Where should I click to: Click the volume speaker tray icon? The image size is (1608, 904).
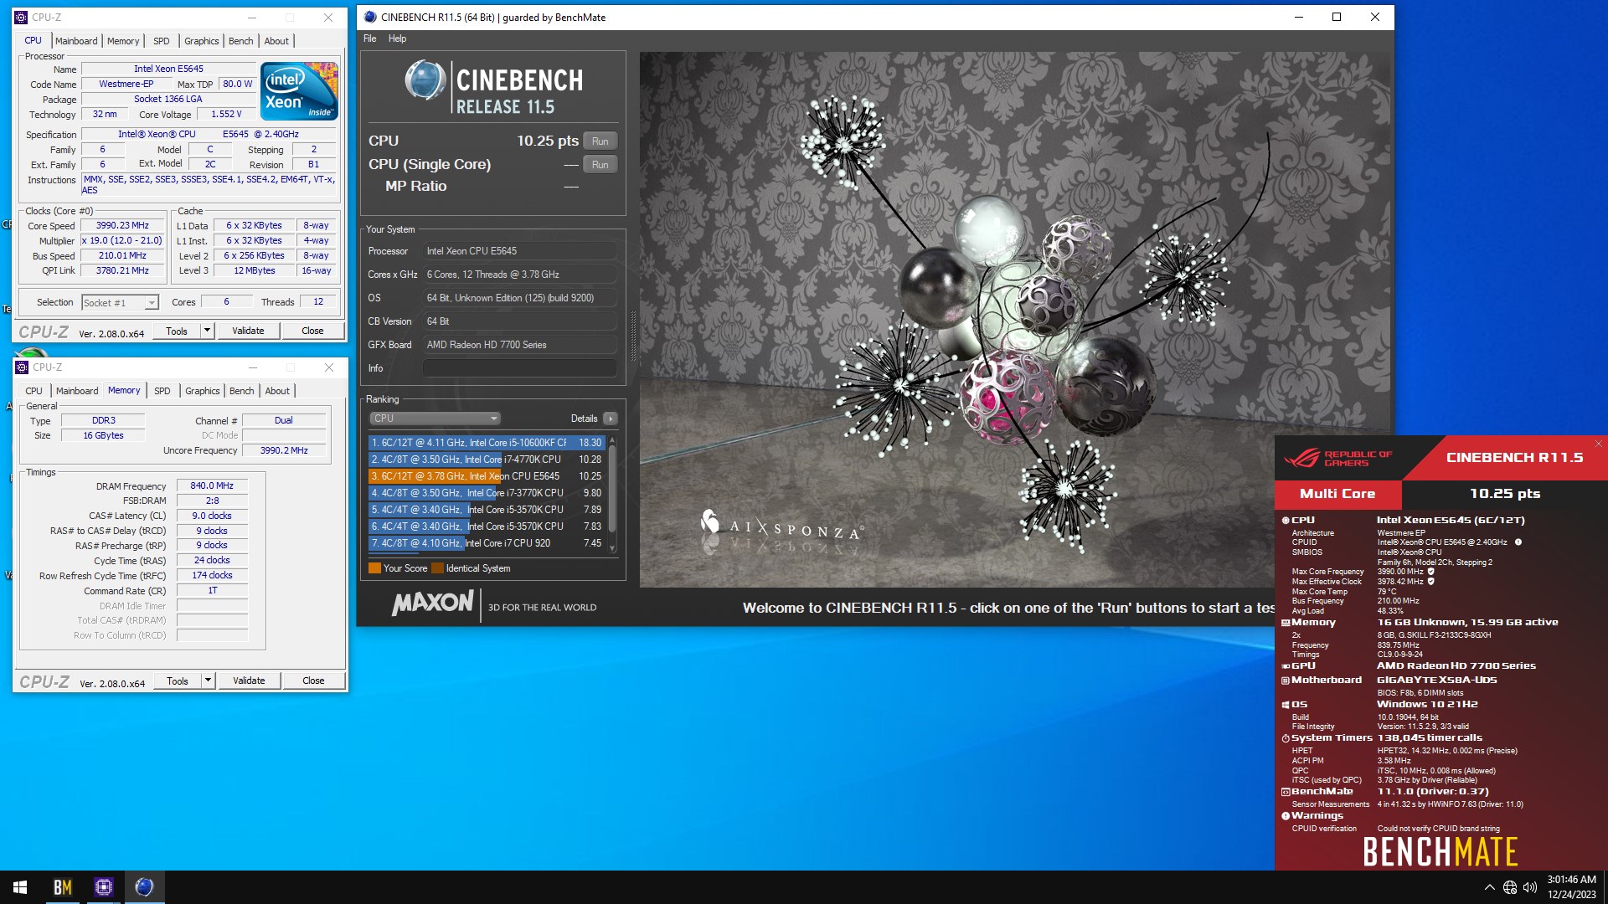[x=1530, y=887]
